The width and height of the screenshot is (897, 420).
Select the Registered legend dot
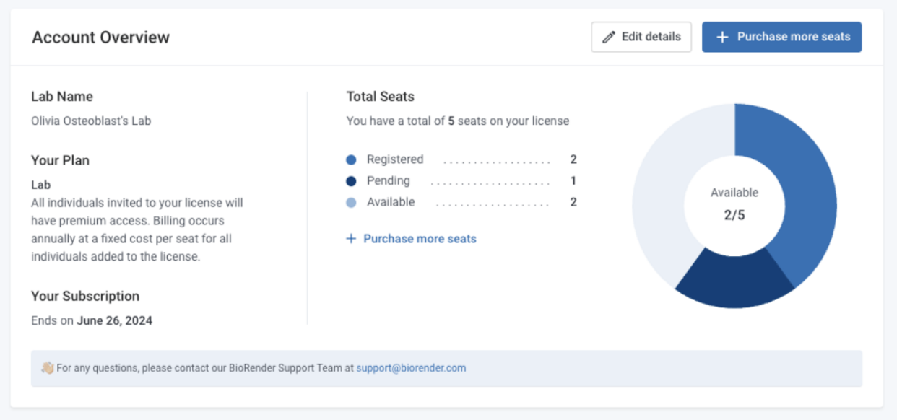click(351, 160)
